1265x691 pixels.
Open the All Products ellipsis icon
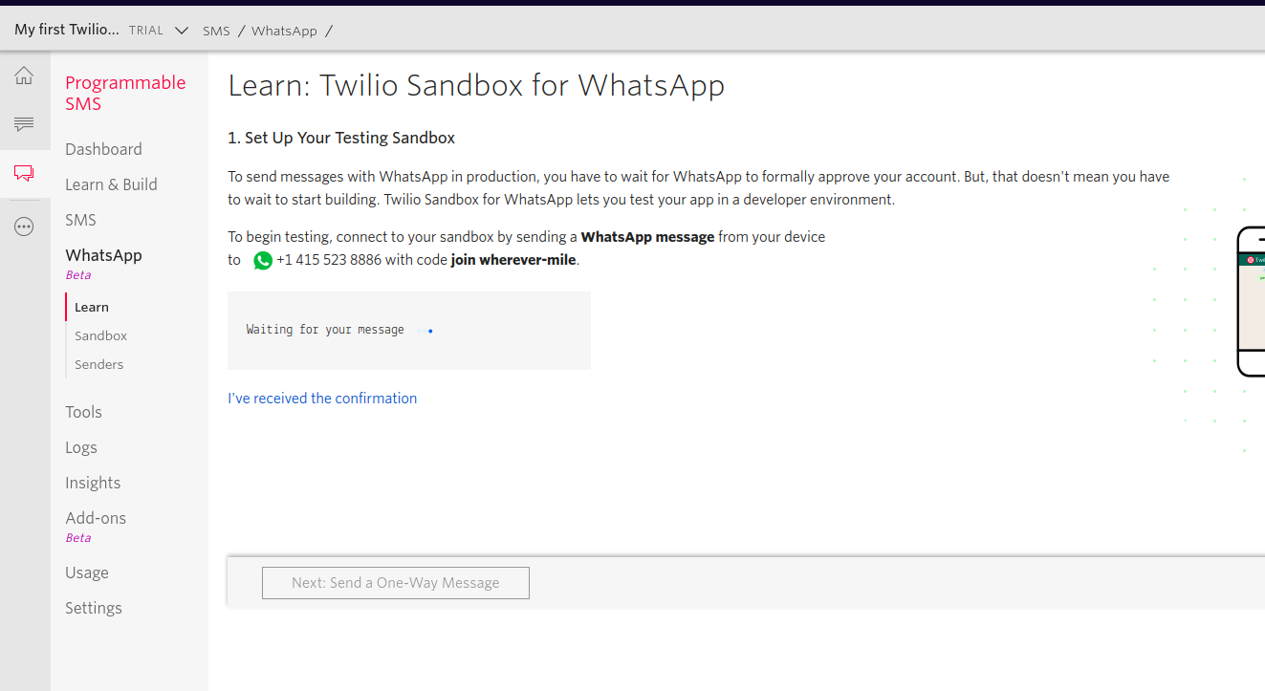click(x=24, y=227)
